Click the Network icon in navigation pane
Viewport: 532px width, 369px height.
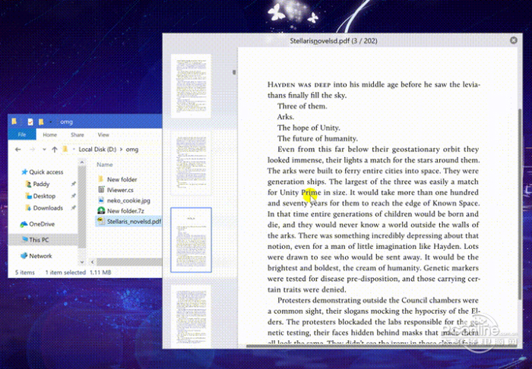coord(24,256)
